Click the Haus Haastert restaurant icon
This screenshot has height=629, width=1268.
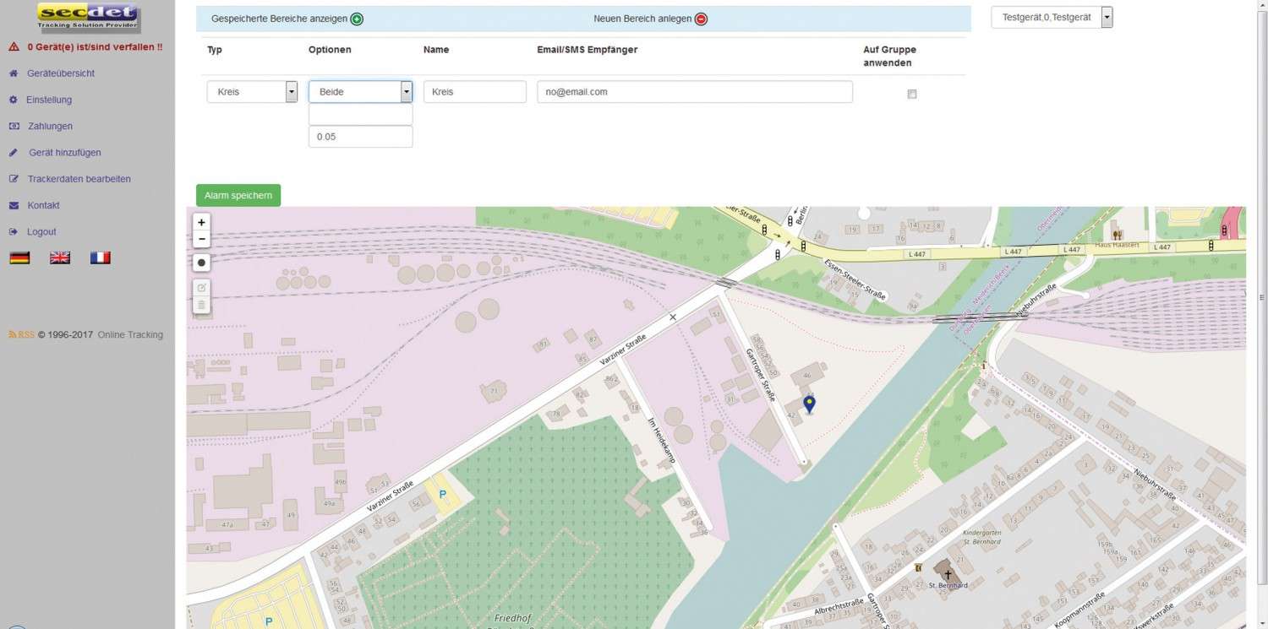point(1118,235)
